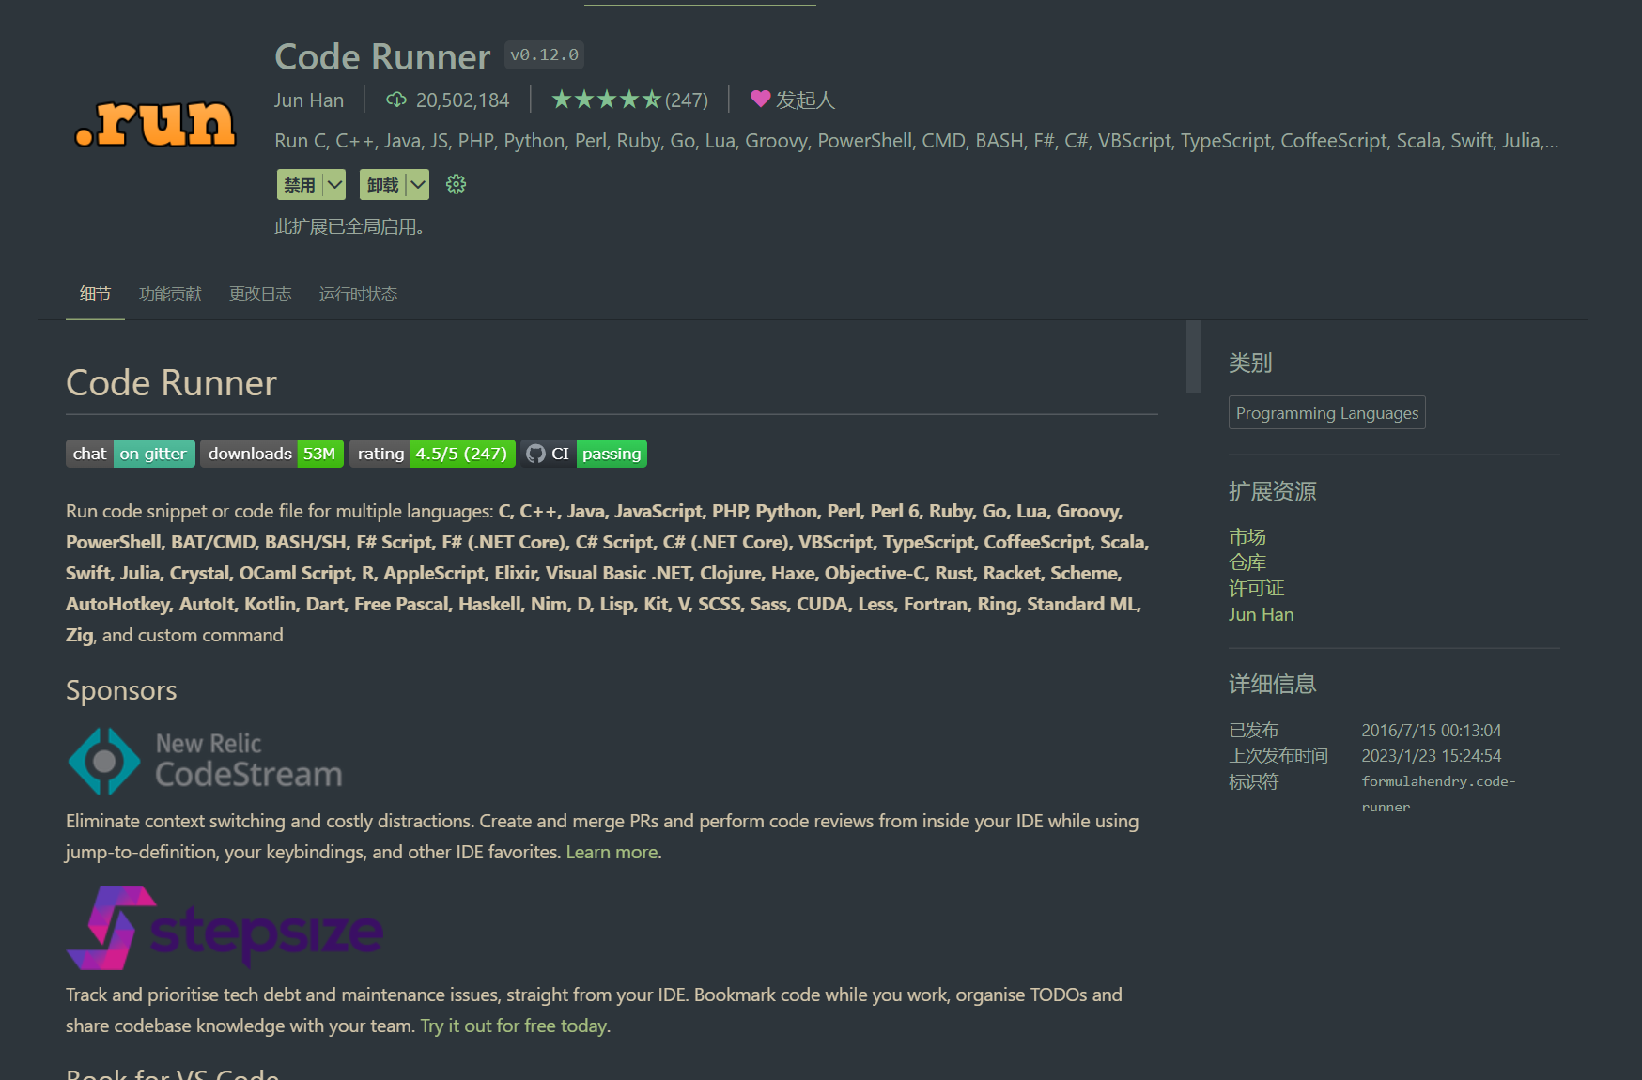Click the README vertical scrollbar thumb
Screen dimensions: 1642x1080
click(x=1193, y=357)
